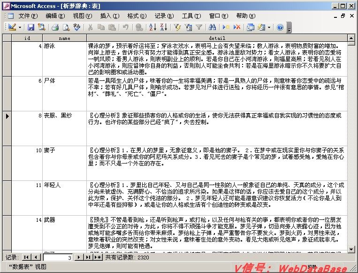Click the name cell '武器'
This screenshot has height=273, width=358.
(x=64, y=233)
